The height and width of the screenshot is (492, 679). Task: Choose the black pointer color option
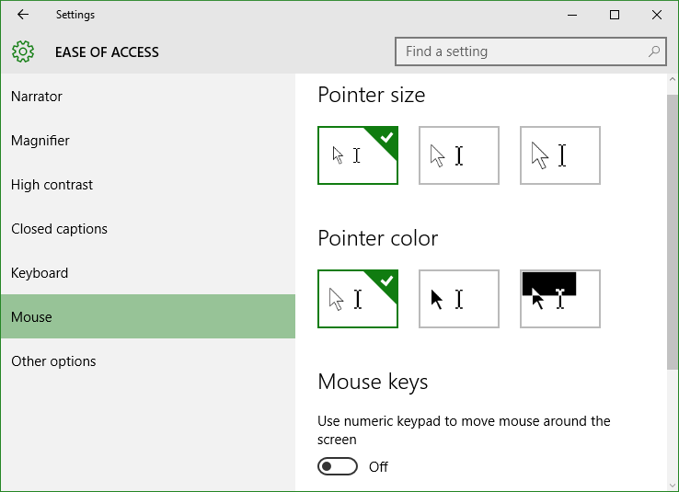pyautogui.click(x=459, y=299)
